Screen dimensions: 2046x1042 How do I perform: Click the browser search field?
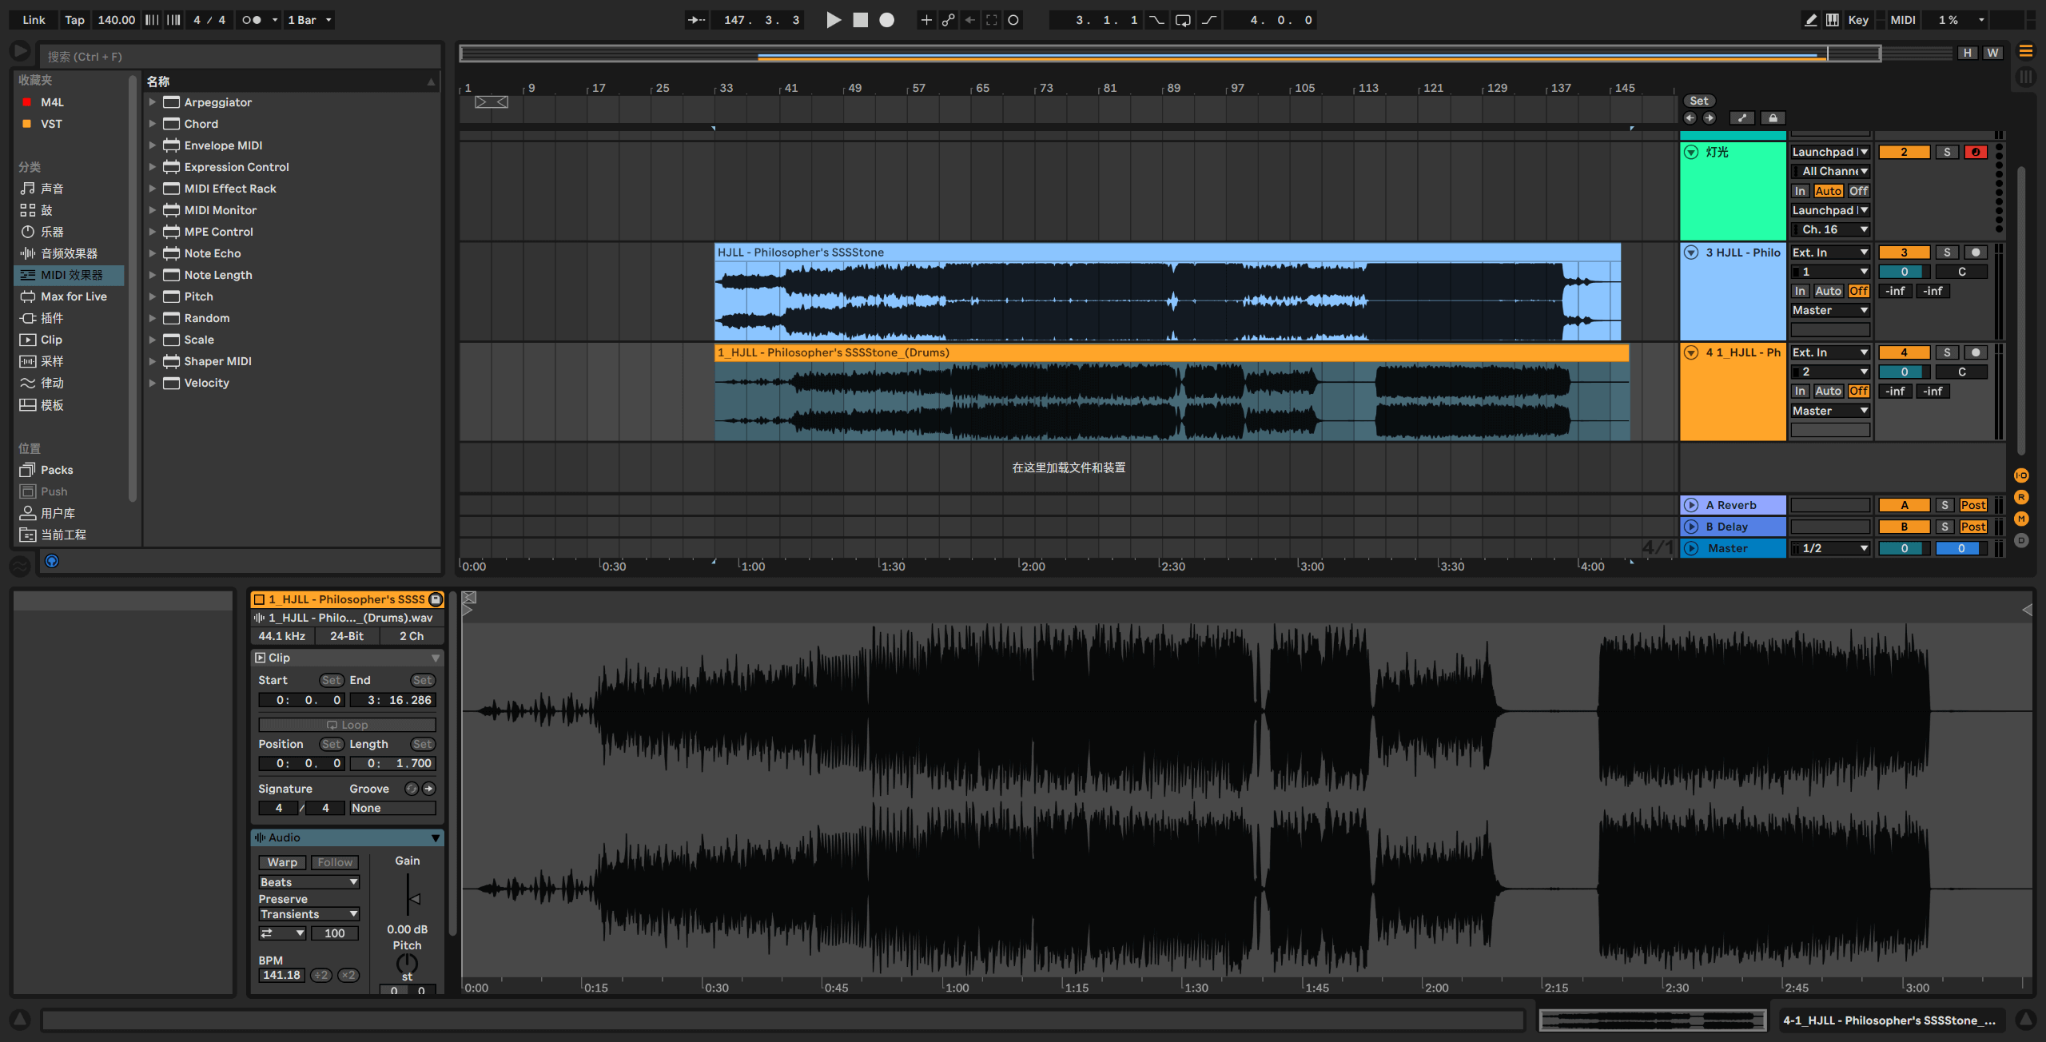click(240, 57)
